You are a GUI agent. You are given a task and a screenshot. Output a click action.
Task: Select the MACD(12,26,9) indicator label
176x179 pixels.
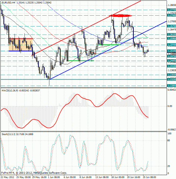tap(10, 91)
